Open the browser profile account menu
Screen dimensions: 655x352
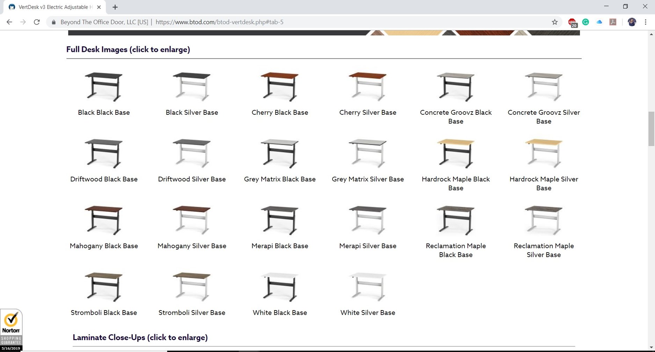tap(632, 22)
